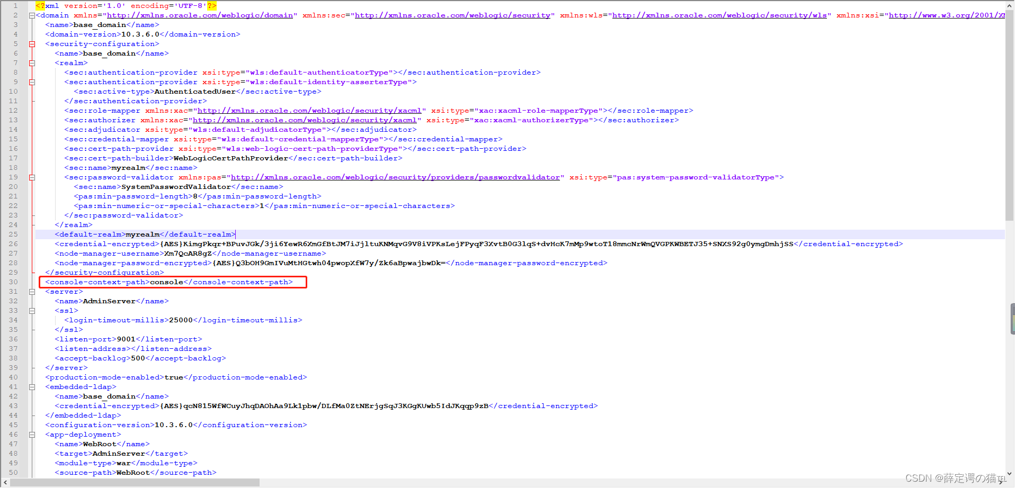Click the encoding value 'UTF-8'
The image size is (1015, 488).
190,6
